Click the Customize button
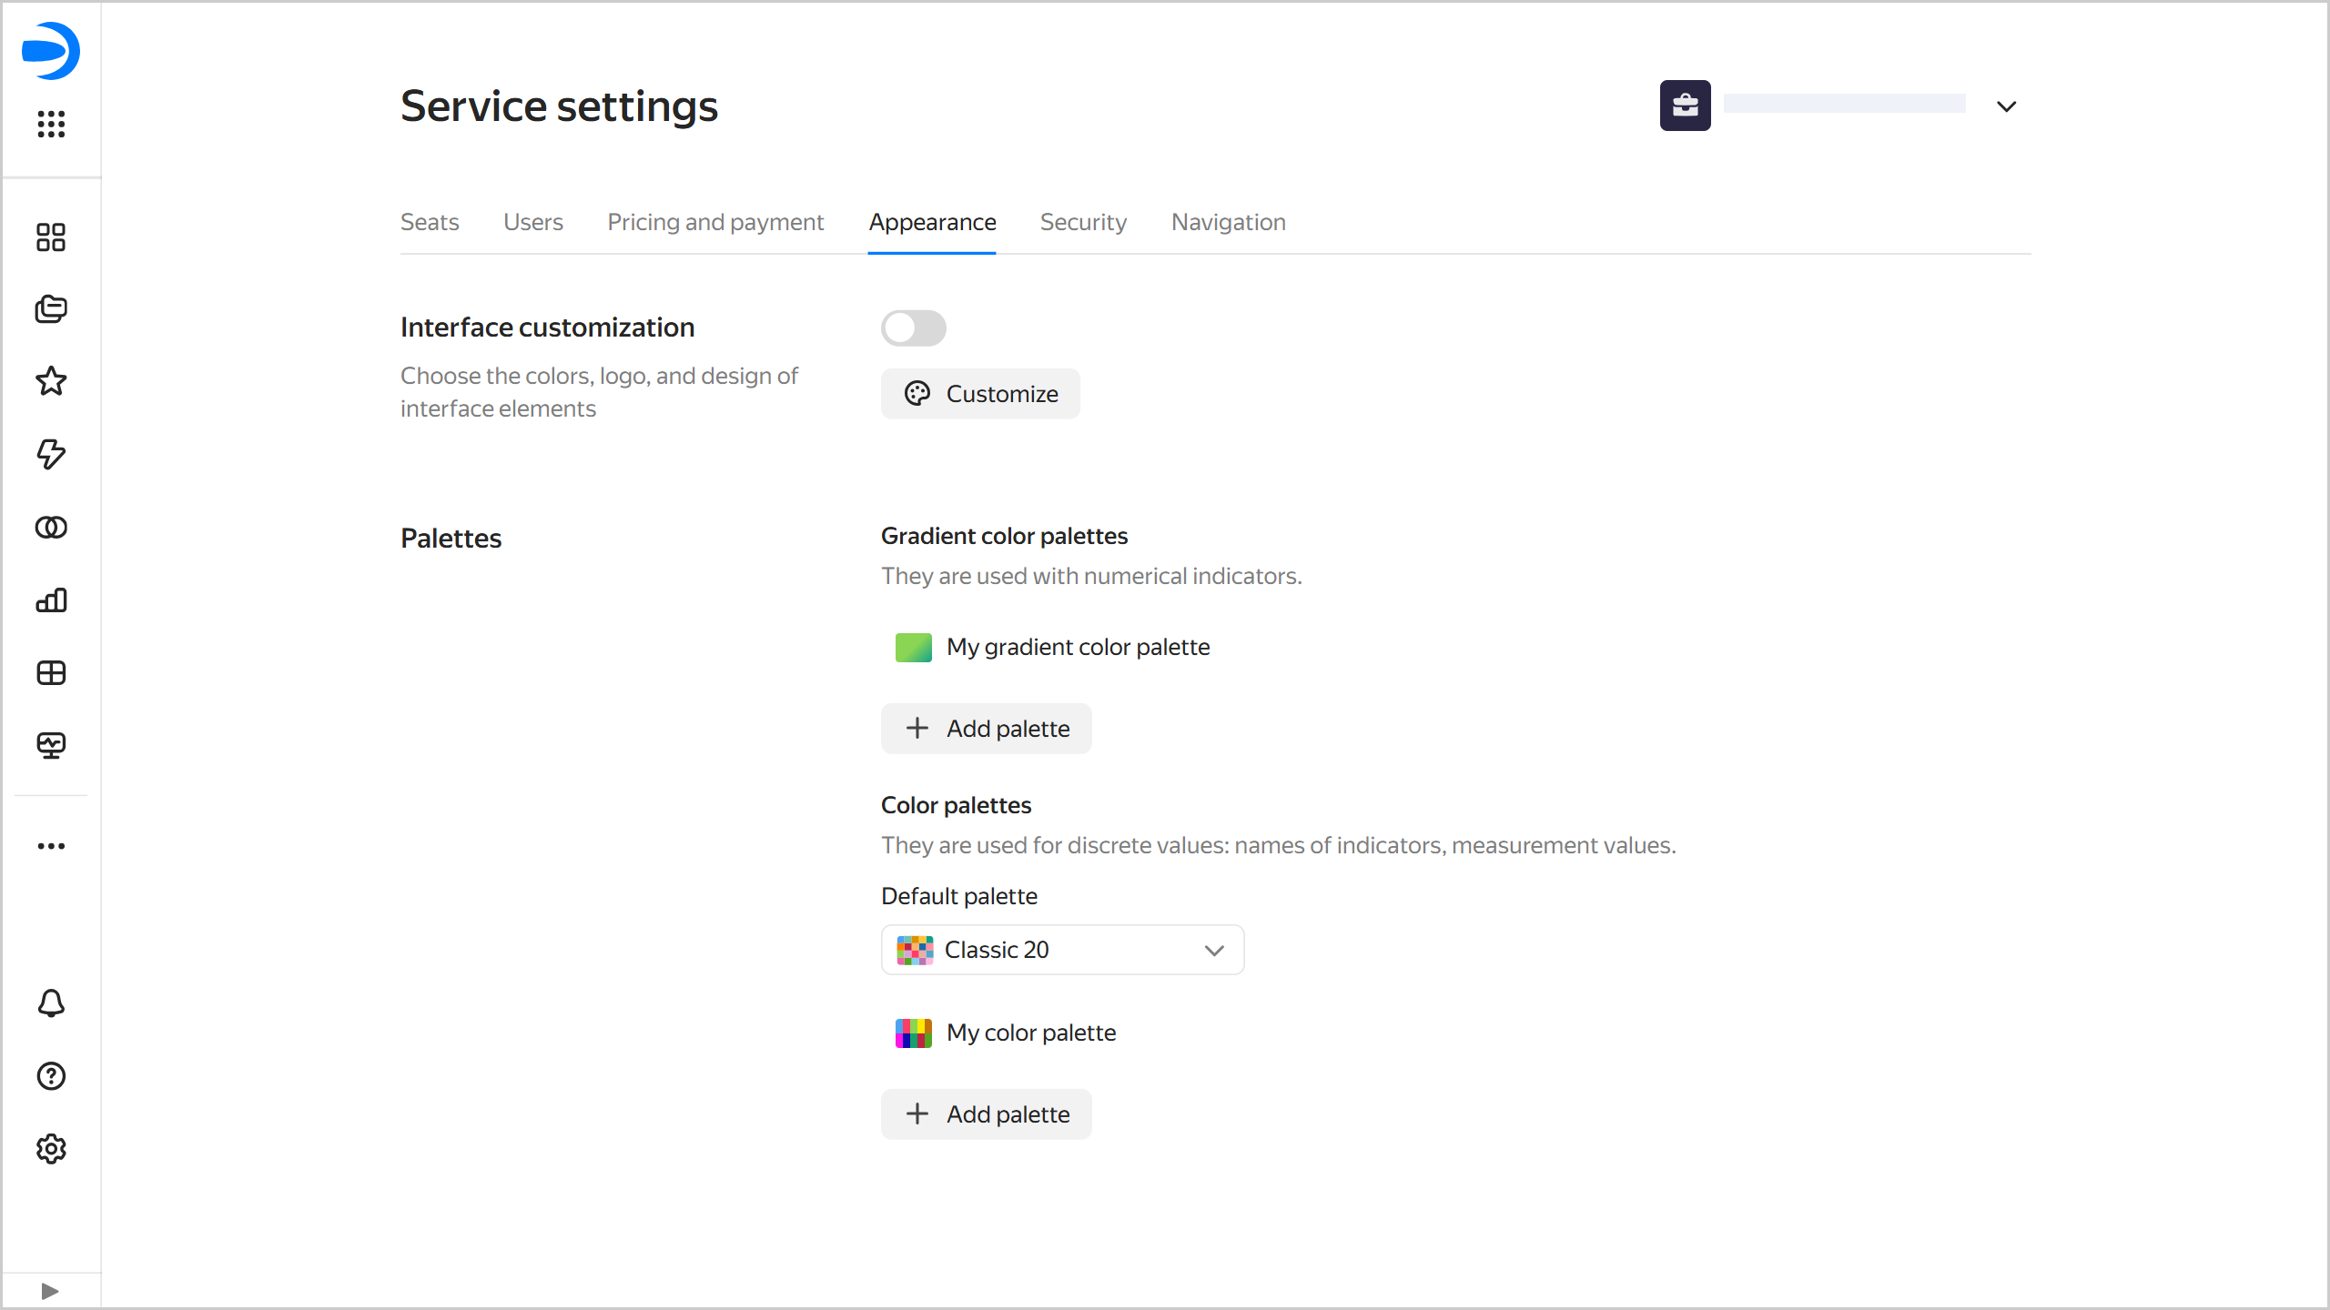The width and height of the screenshot is (2330, 1310). coord(980,394)
